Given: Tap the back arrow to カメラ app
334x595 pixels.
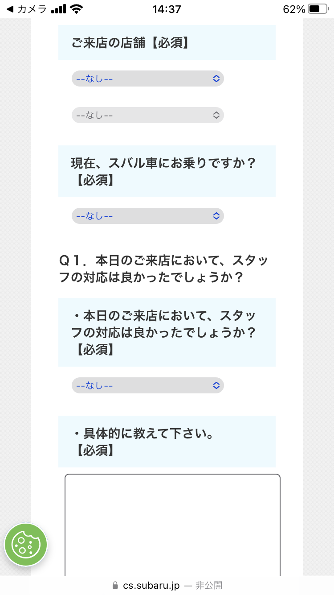Looking at the screenshot, I should click(10, 9).
